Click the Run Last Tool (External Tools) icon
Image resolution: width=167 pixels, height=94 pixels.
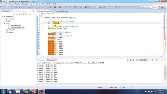click(x=60, y=7)
